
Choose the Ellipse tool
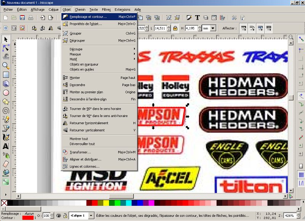(6, 93)
